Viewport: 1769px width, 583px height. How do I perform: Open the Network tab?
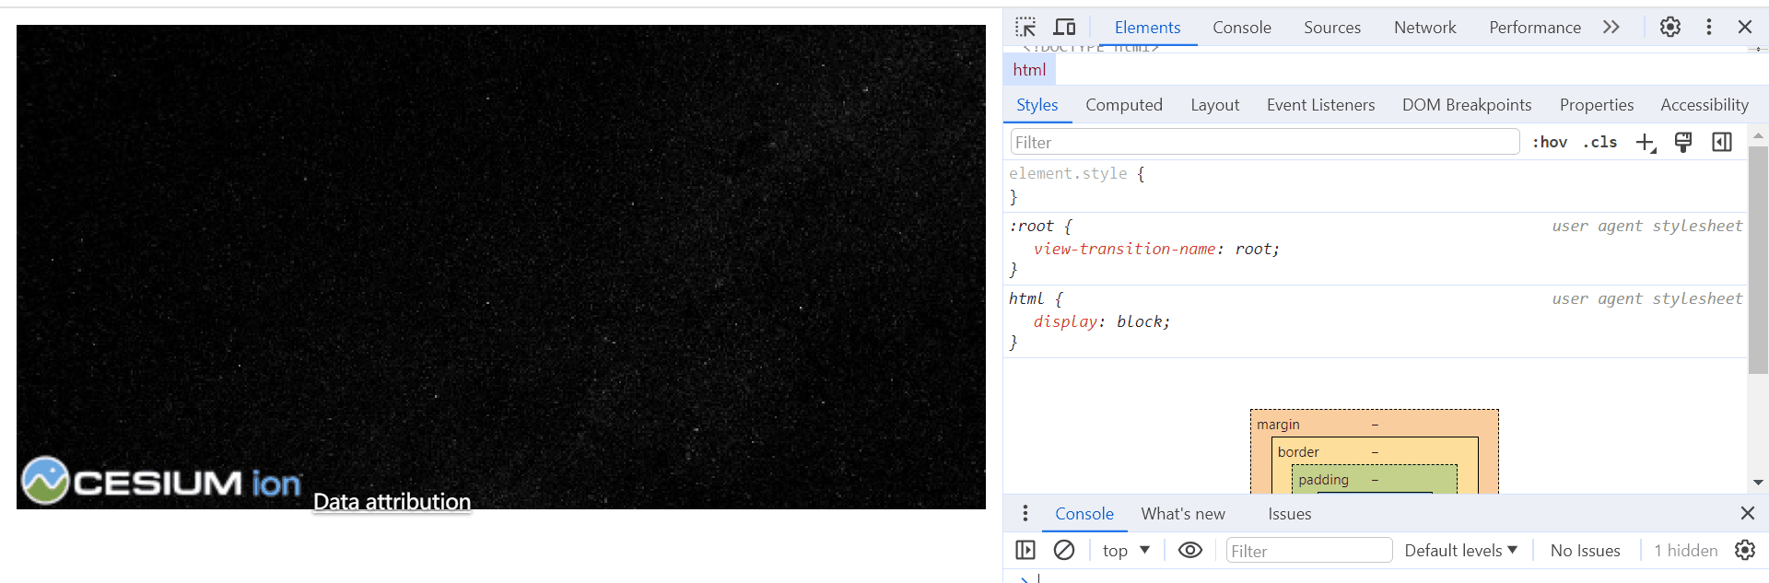(1425, 28)
